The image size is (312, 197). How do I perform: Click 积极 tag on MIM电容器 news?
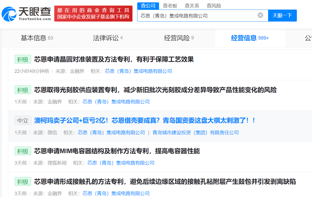pyautogui.click(x=23, y=151)
